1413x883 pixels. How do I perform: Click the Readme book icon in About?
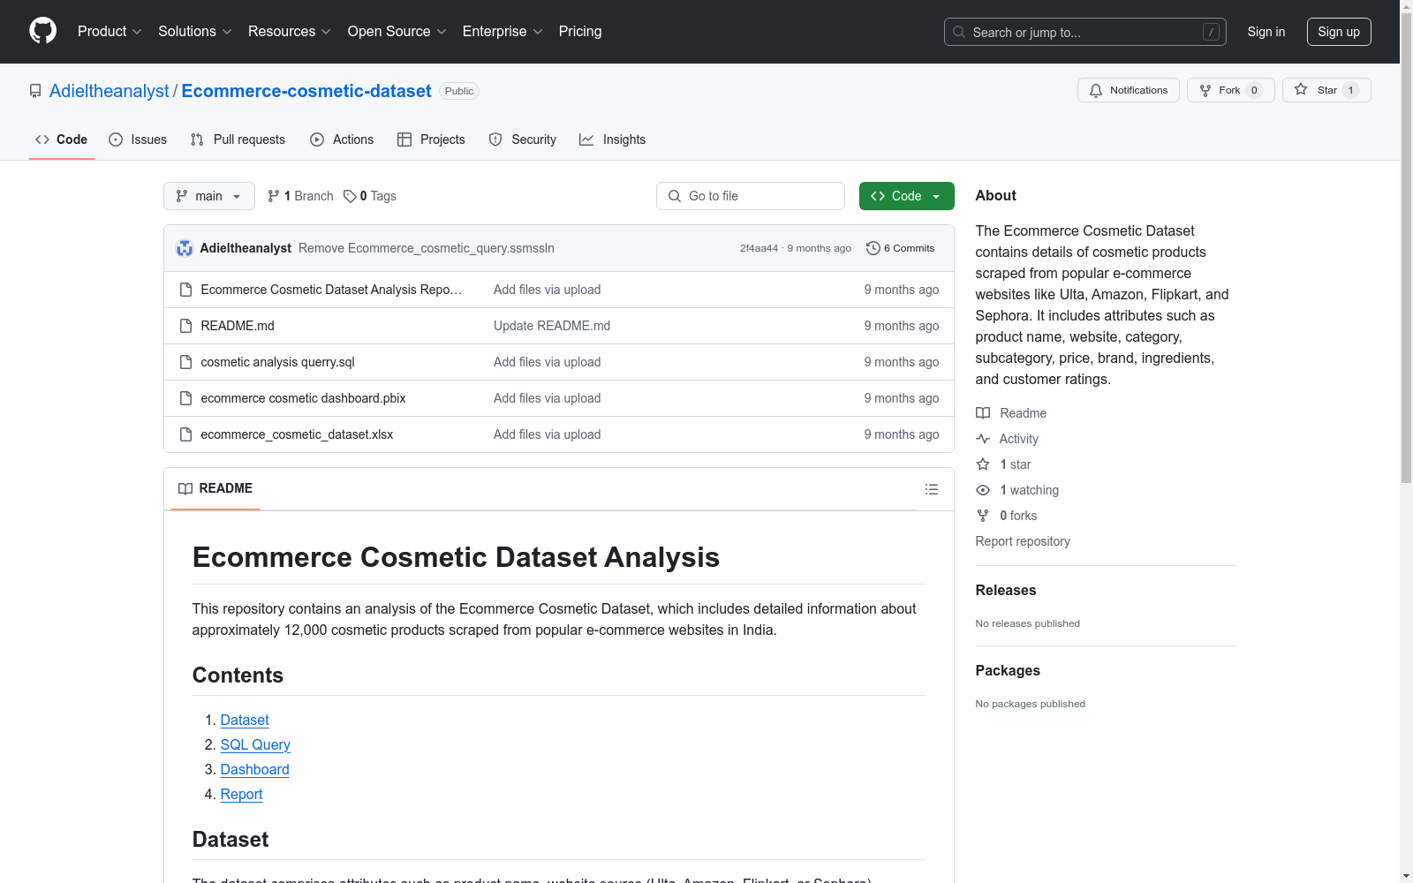983,413
